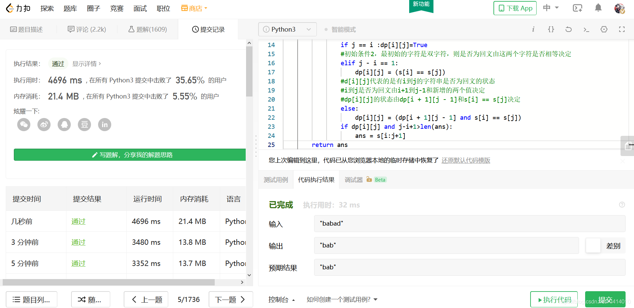
Task: Reset code with the undo arrow icon
Action: 569,29
